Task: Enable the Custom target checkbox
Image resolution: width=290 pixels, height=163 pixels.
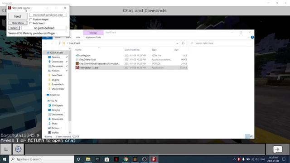Action: pyautogui.click(x=31, y=19)
